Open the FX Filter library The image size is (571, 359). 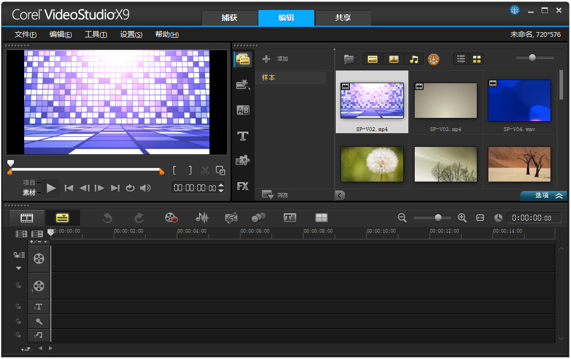click(x=243, y=186)
